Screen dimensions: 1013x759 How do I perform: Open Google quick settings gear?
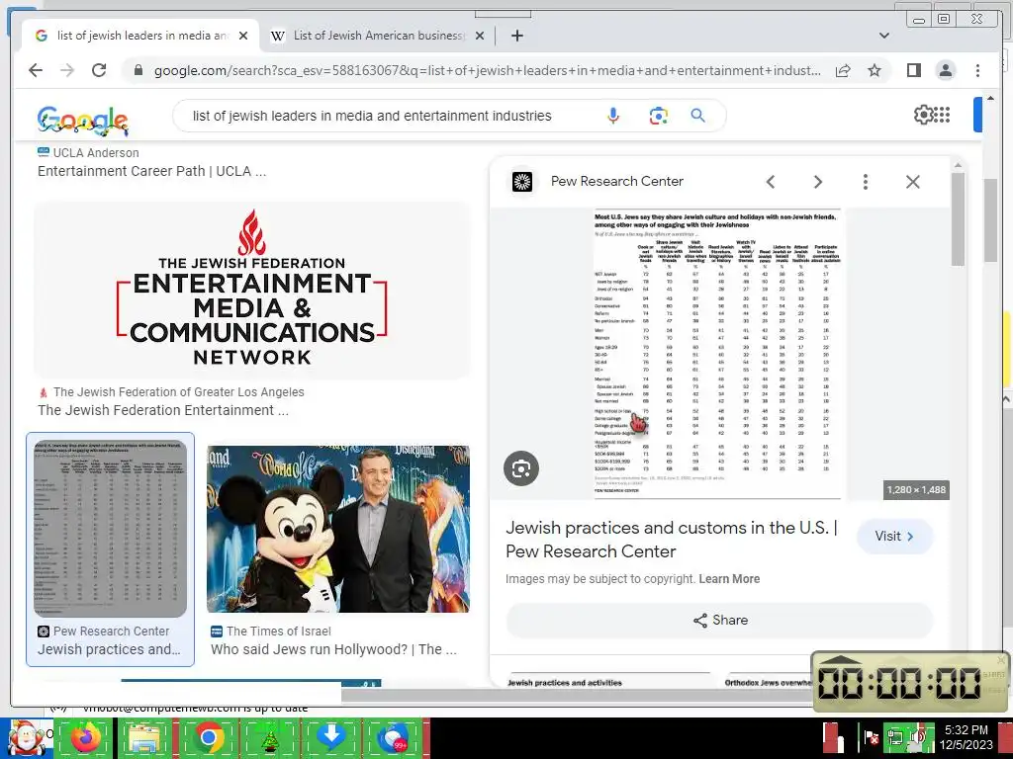[x=923, y=115]
